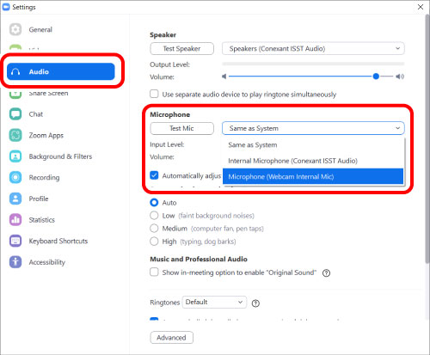Screen dimensions: 430x355
Task: Open the Zoom Apps icon
Action: click(15, 135)
